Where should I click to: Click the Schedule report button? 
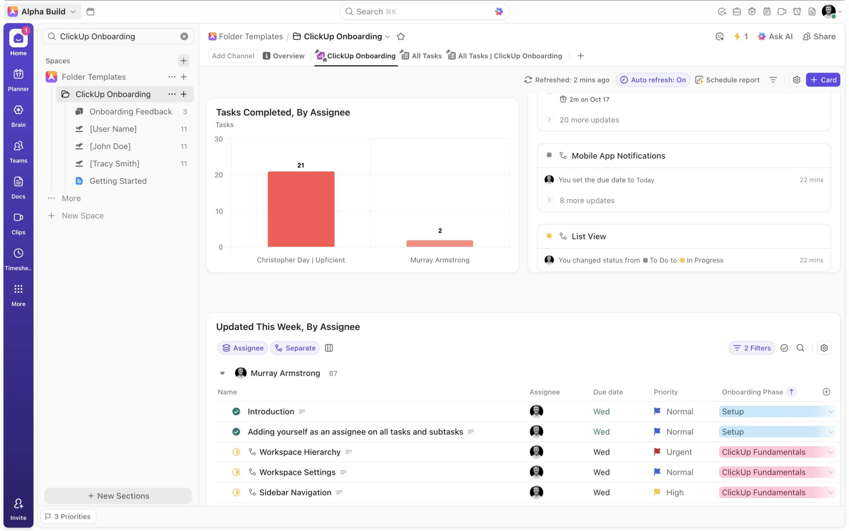[x=727, y=80]
